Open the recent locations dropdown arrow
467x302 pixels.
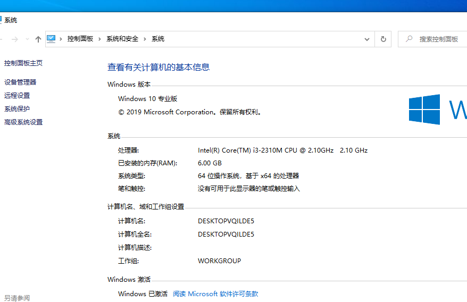coord(28,39)
